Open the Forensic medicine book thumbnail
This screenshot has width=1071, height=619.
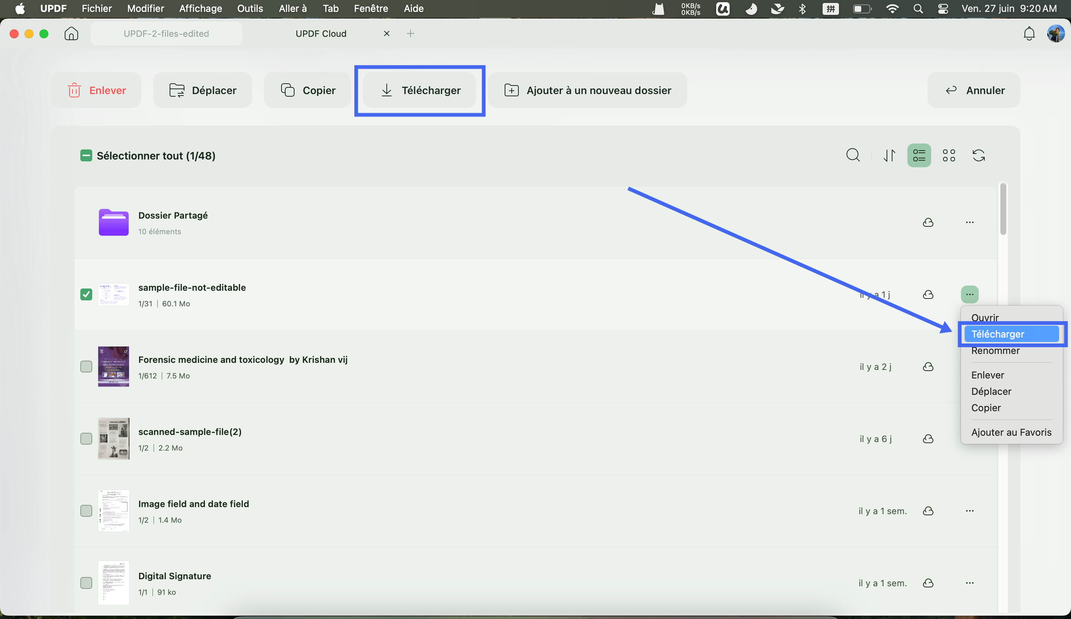tap(113, 366)
